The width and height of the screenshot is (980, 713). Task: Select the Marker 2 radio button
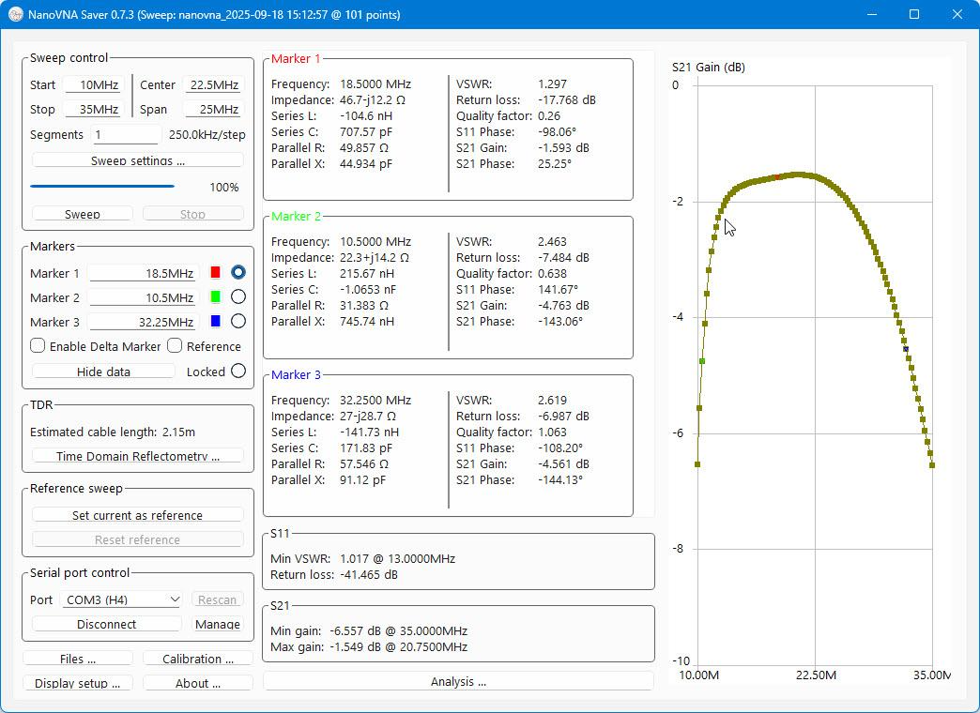[238, 296]
